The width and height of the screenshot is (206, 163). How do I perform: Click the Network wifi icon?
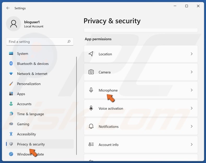click(x=11, y=74)
